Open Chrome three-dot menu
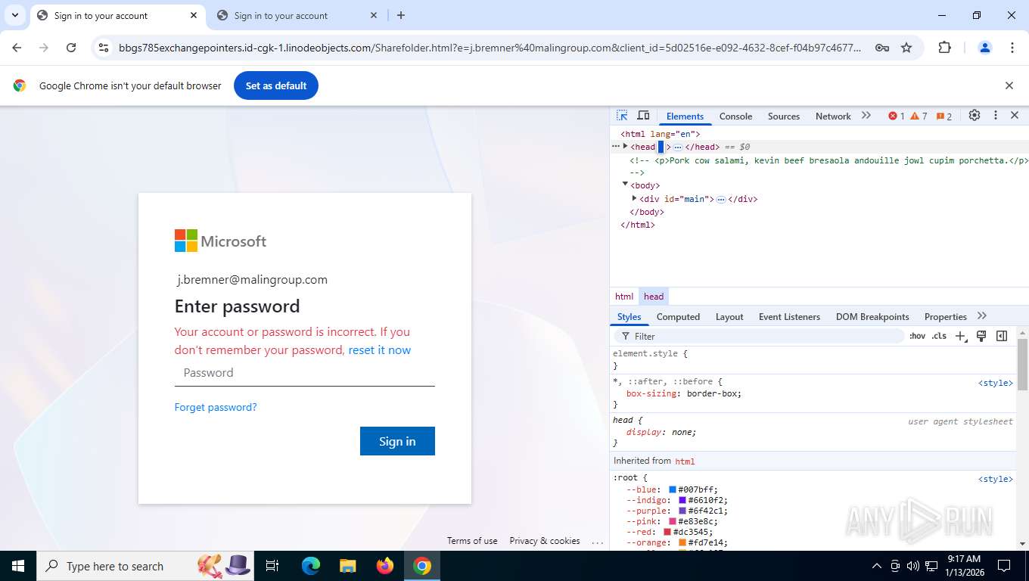Viewport: 1029px width, 581px height. pos(1012,48)
